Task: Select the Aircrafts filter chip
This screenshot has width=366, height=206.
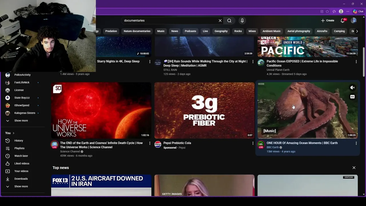Action: tap(322, 31)
